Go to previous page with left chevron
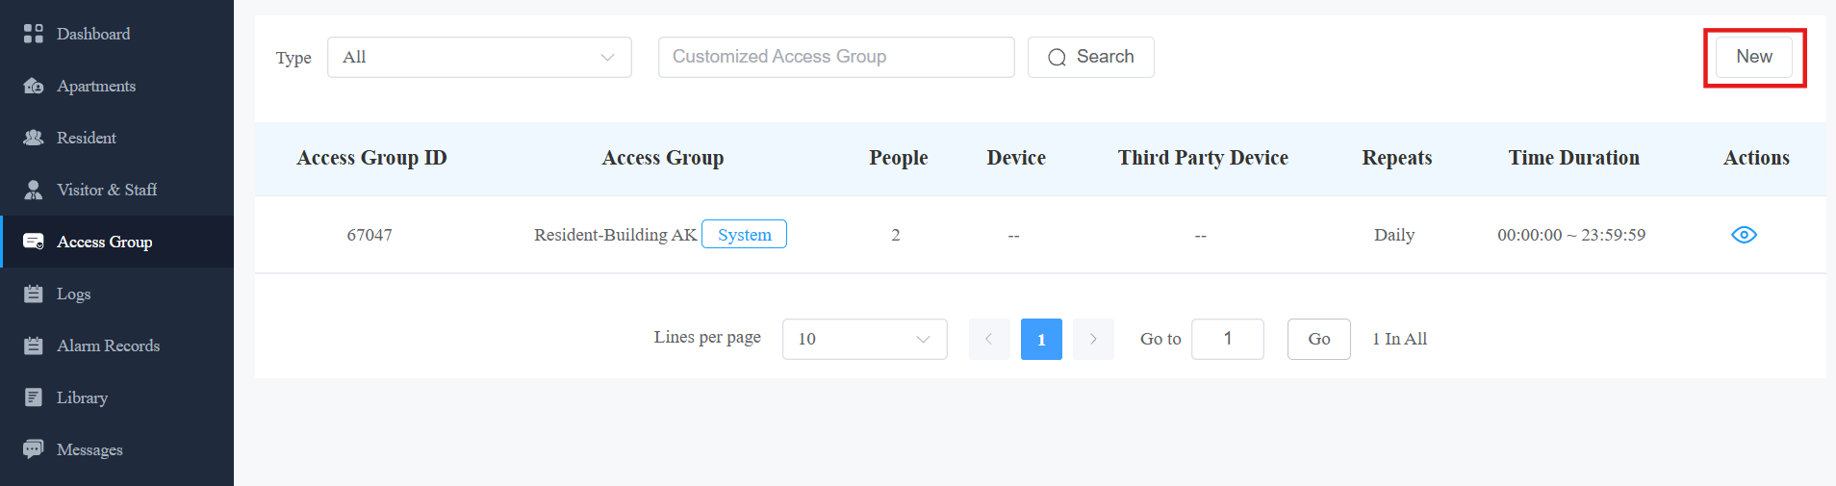 [x=989, y=339]
